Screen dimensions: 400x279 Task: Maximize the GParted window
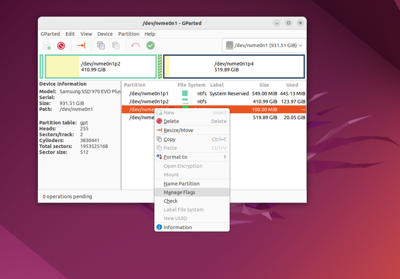(x=289, y=23)
